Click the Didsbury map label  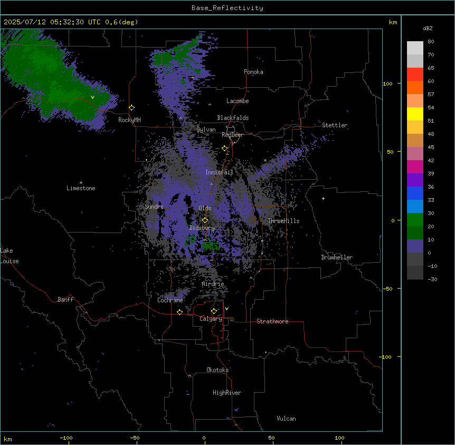[202, 228]
